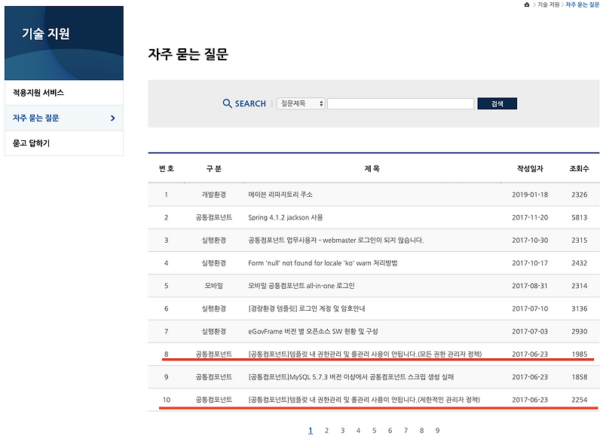Open the Form 'null' not found question

323,263
